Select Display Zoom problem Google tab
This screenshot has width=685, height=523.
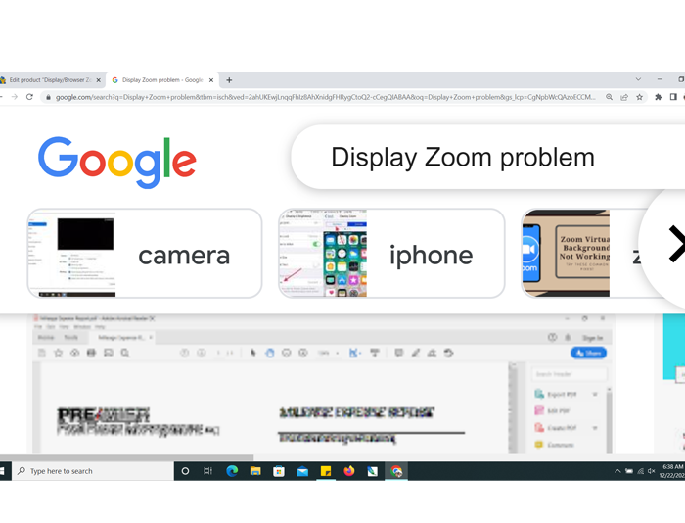pos(161,80)
